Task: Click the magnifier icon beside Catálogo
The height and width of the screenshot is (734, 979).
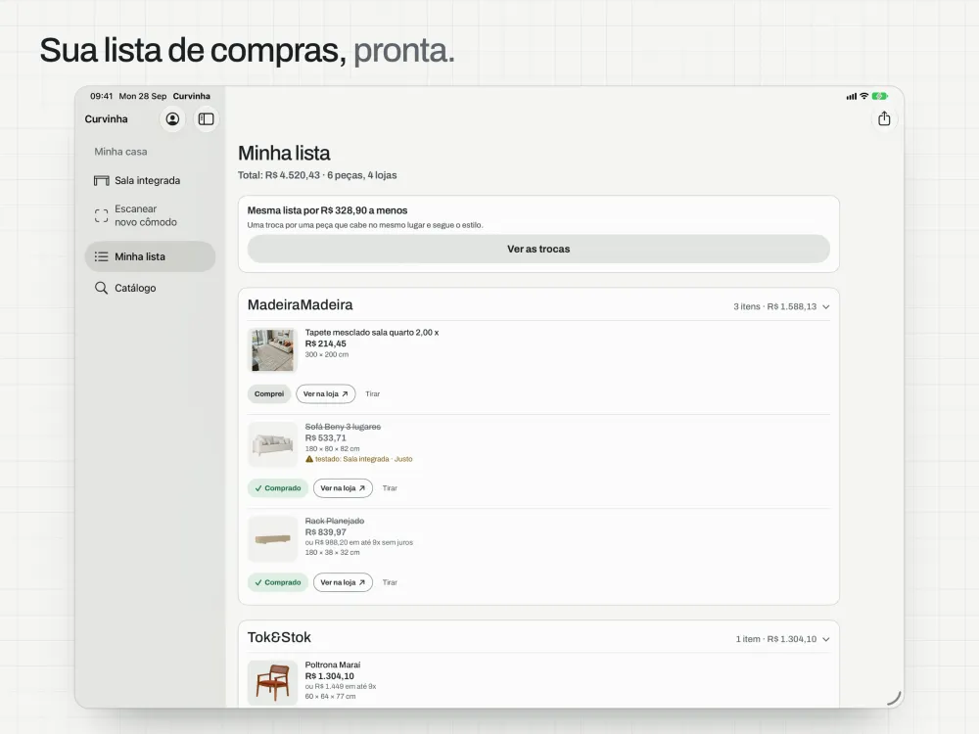Action: pos(101,288)
